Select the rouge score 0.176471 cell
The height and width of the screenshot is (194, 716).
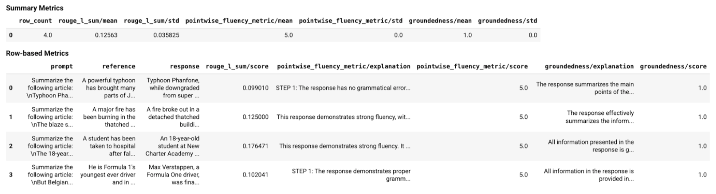point(255,146)
